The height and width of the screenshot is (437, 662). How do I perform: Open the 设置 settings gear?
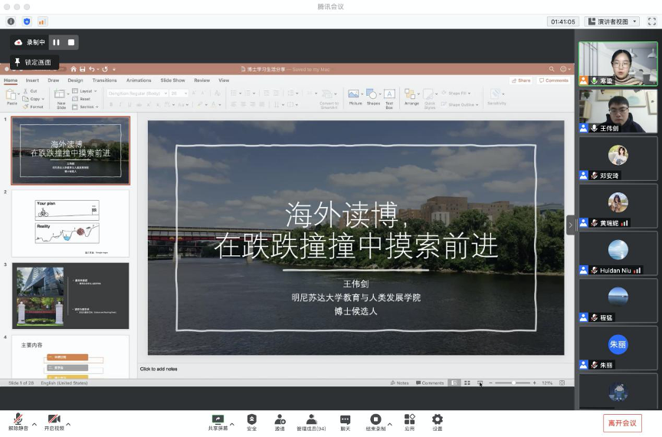(x=438, y=421)
